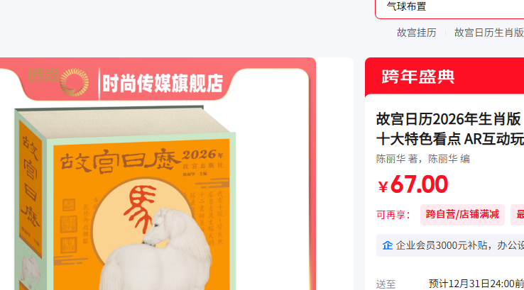Click the blue 企 enterprise member icon
This screenshot has width=524, height=290.
pos(387,245)
